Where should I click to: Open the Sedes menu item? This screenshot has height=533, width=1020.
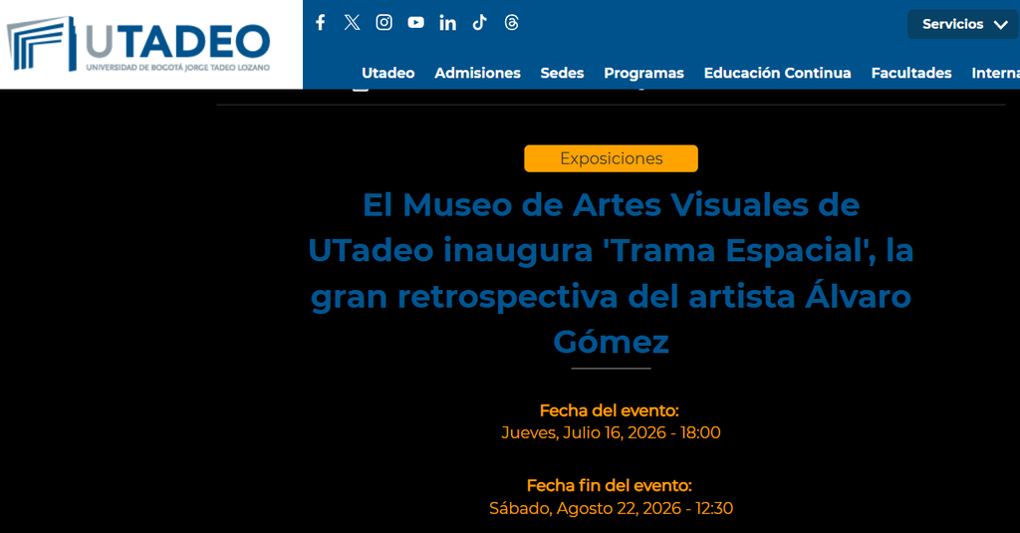tap(562, 73)
